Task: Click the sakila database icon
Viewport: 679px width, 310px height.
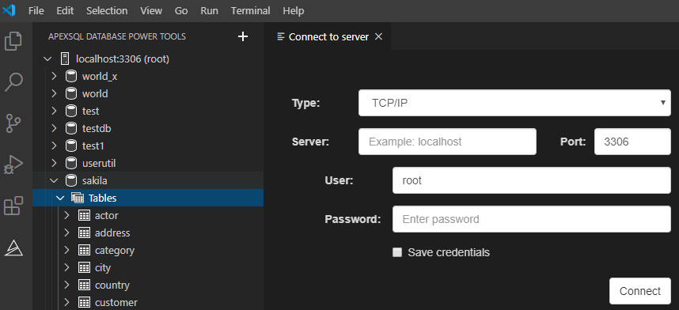Action: click(x=71, y=180)
